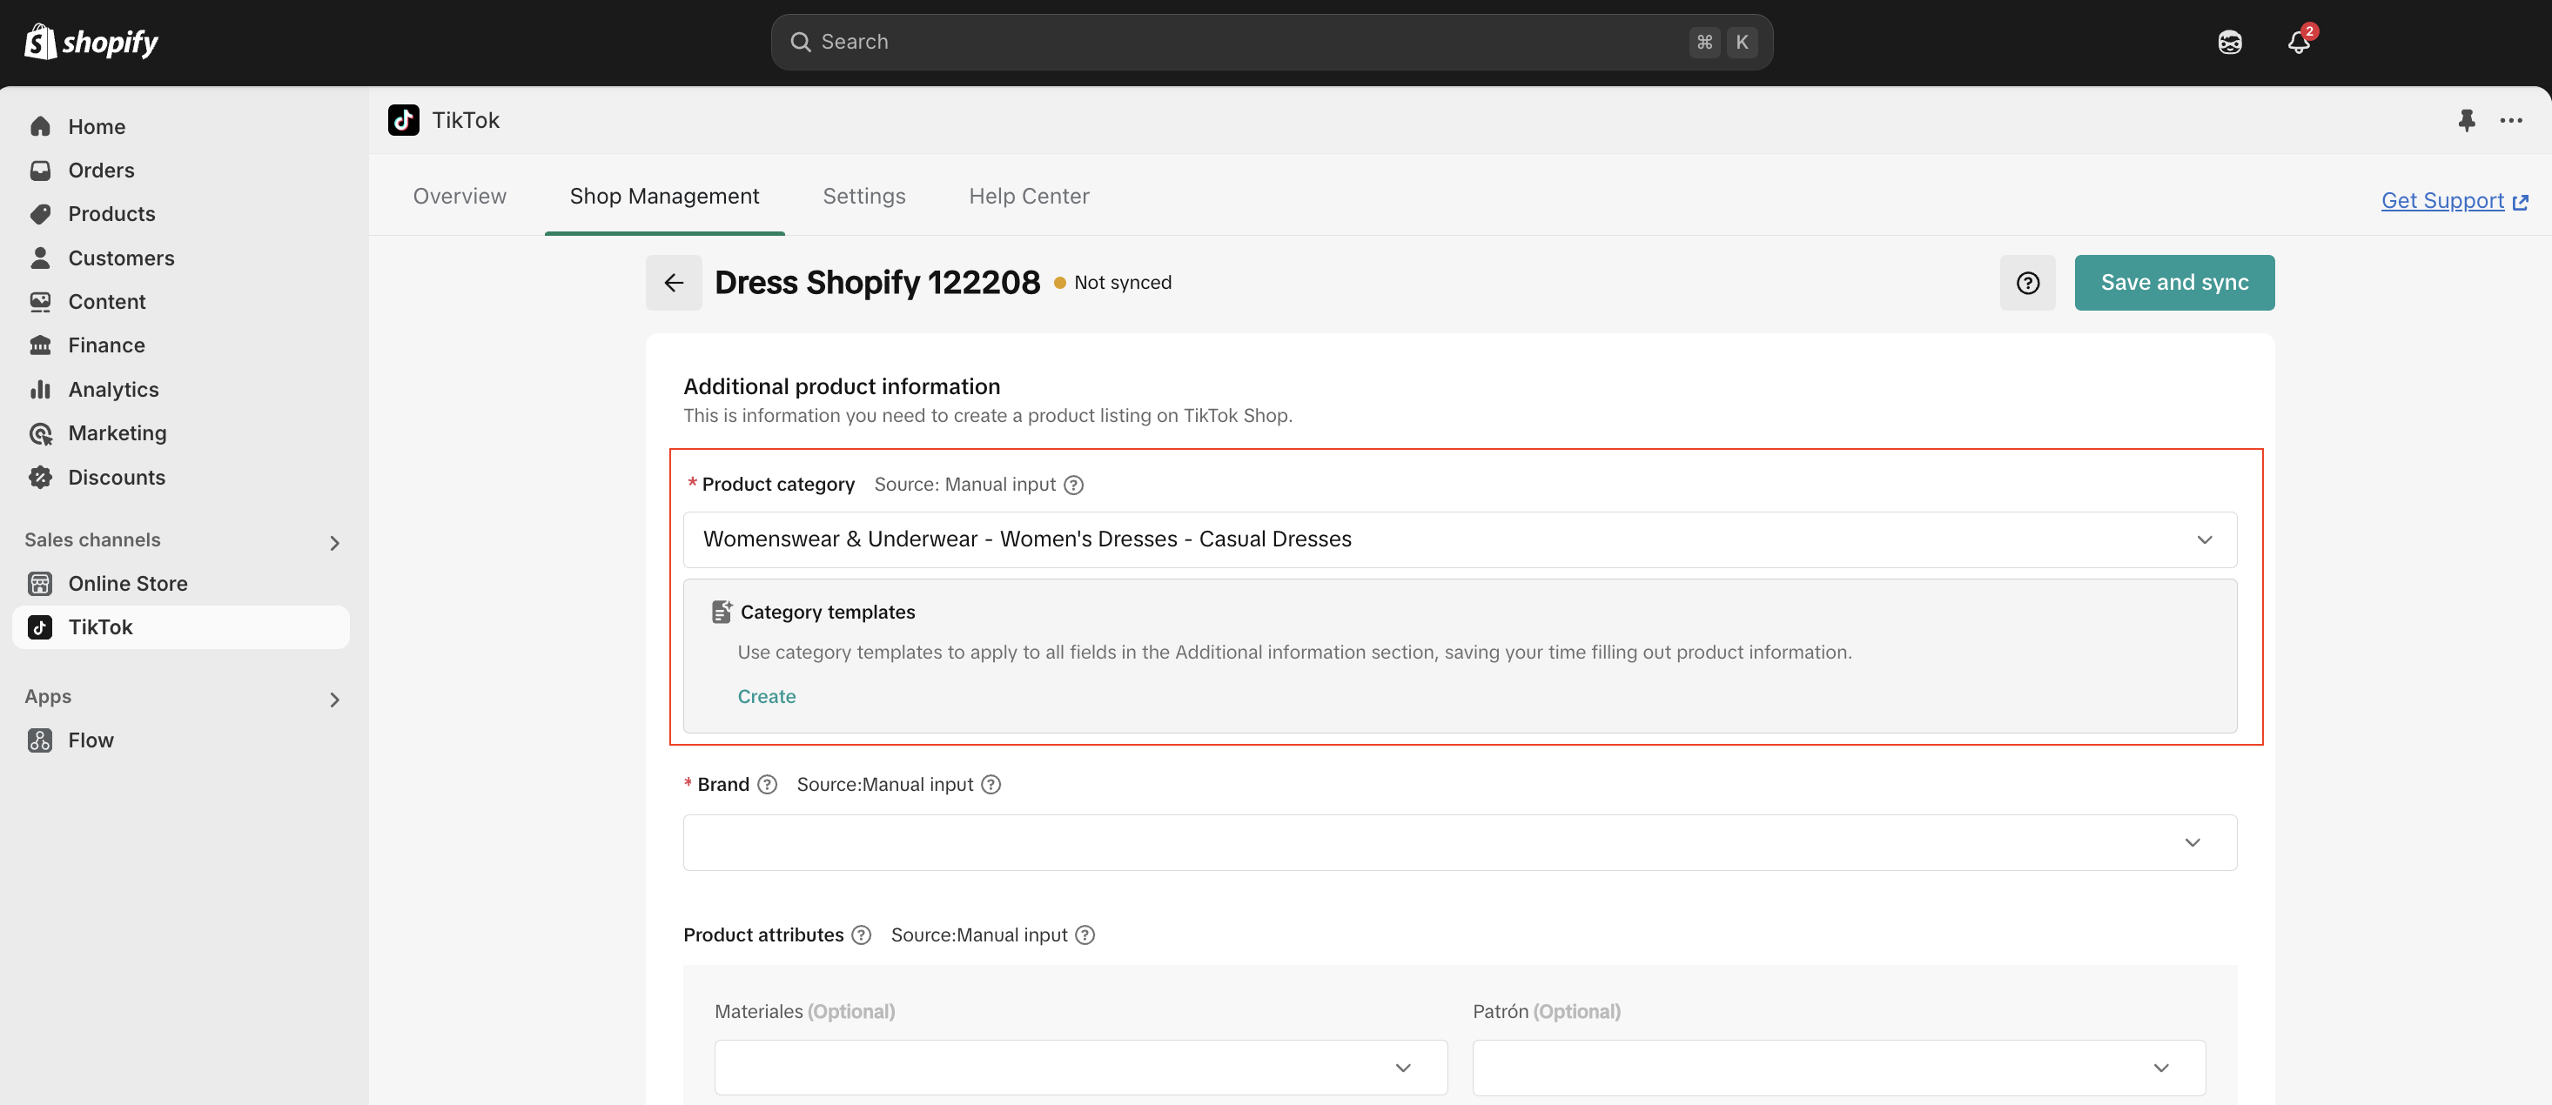
Task: Show Product attributes source help icon
Action: point(1085,934)
